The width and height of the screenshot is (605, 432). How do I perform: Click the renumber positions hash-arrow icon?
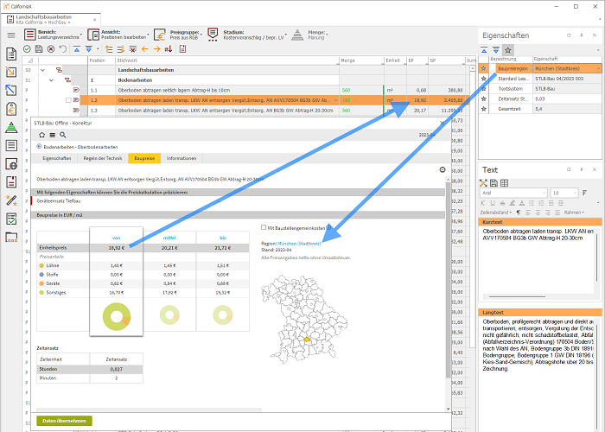point(169,49)
